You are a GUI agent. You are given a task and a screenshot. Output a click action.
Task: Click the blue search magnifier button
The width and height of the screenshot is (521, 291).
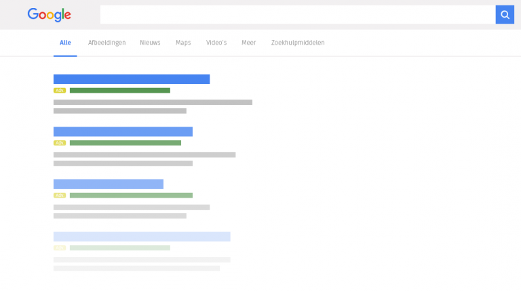505,15
